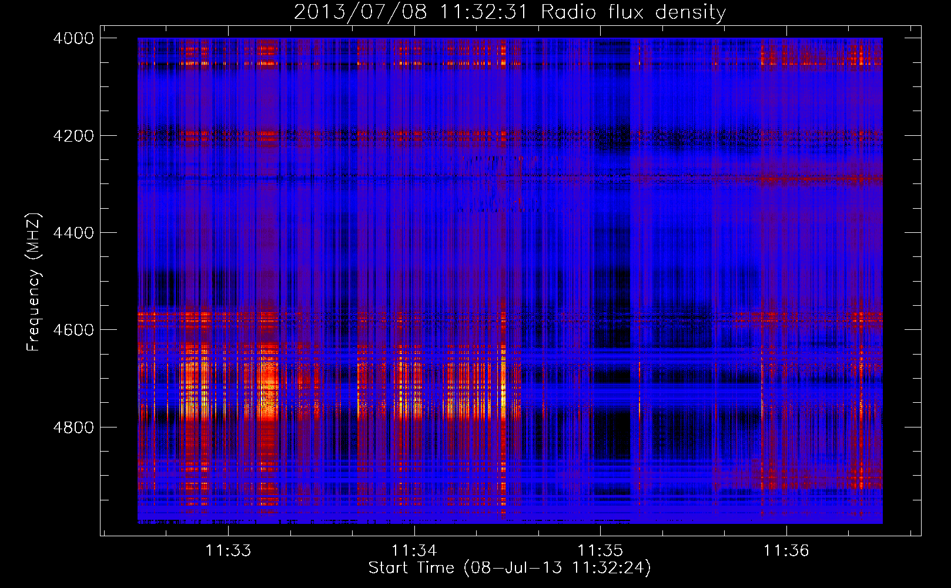The image size is (951, 588).
Task: Click the "Frequency (MHZ)" axis title
Action: pyautogui.click(x=34, y=282)
